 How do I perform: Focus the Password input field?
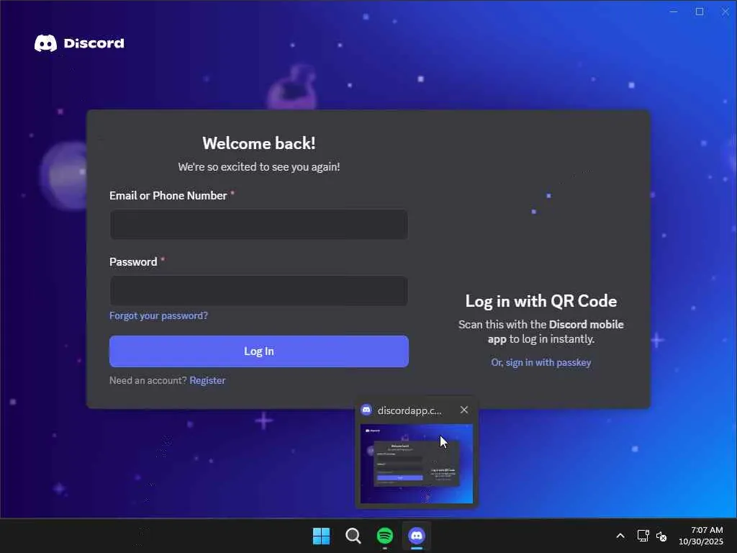[259, 291]
